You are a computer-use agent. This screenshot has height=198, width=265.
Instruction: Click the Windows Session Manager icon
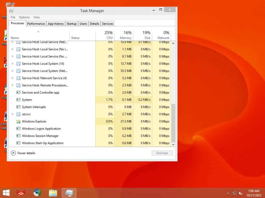pos(18,136)
